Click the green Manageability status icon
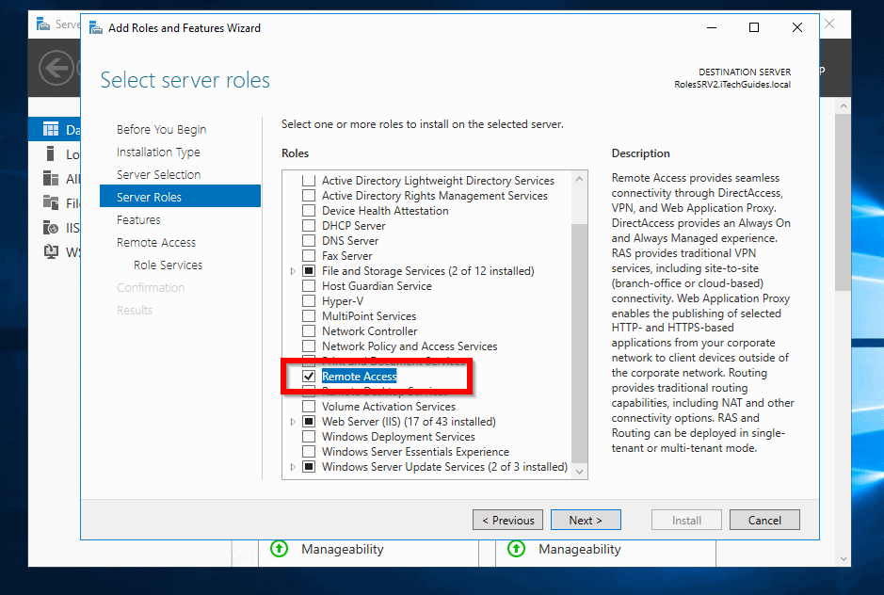Image resolution: width=884 pixels, height=595 pixels. click(280, 549)
